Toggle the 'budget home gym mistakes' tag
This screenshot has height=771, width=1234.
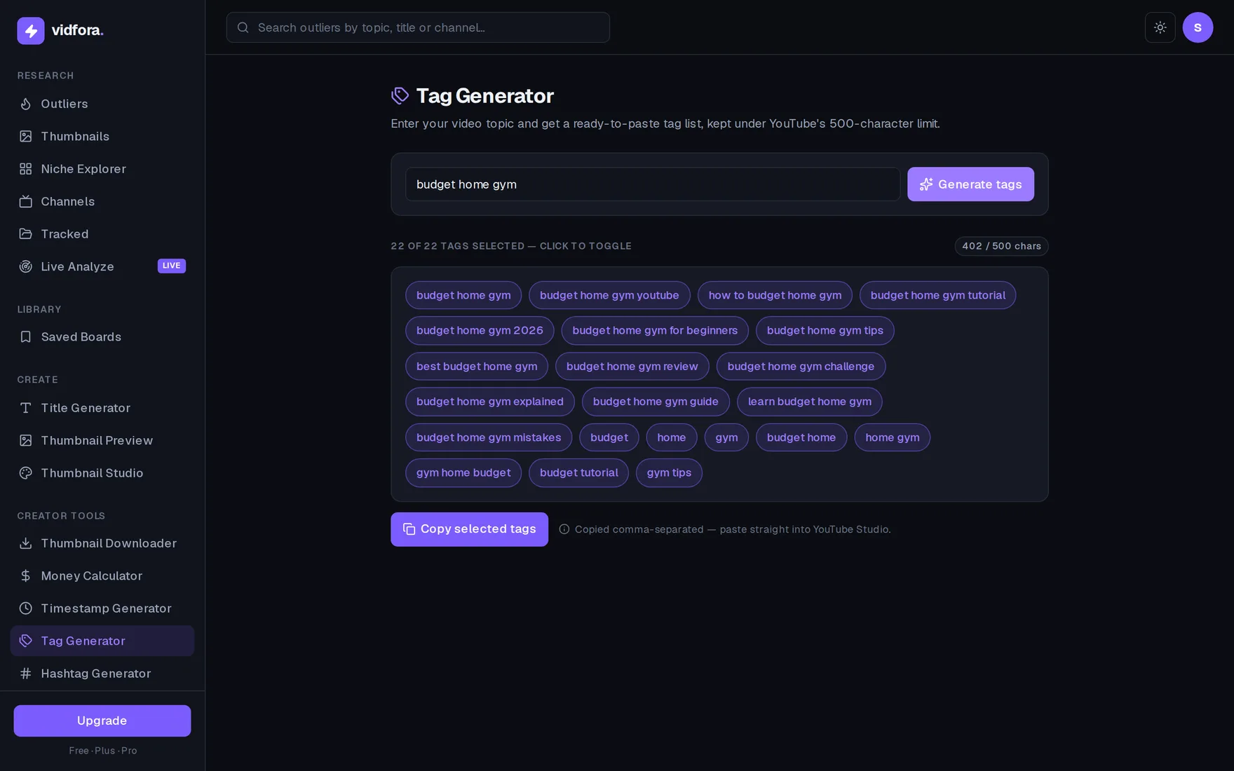pyautogui.click(x=489, y=437)
